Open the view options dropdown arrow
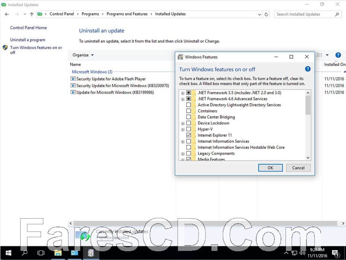Screen dimensions: 346x260 [x=327, y=55]
